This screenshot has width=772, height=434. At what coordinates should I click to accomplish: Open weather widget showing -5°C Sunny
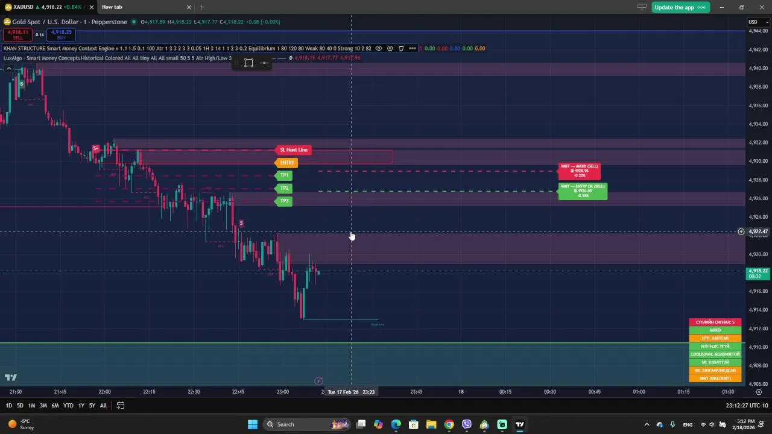(22, 424)
